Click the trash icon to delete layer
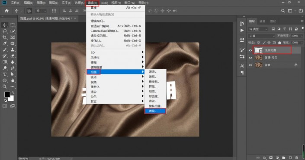 pos(296,157)
